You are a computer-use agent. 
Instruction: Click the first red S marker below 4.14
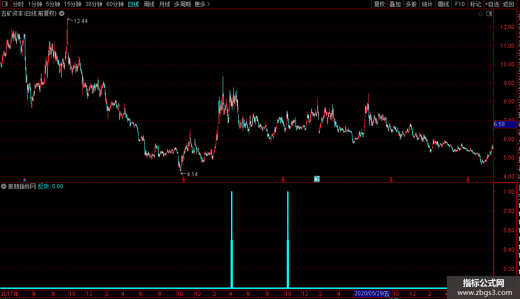click(x=184, y=179)
